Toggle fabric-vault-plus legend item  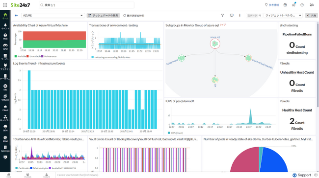(x=39, y=168)
